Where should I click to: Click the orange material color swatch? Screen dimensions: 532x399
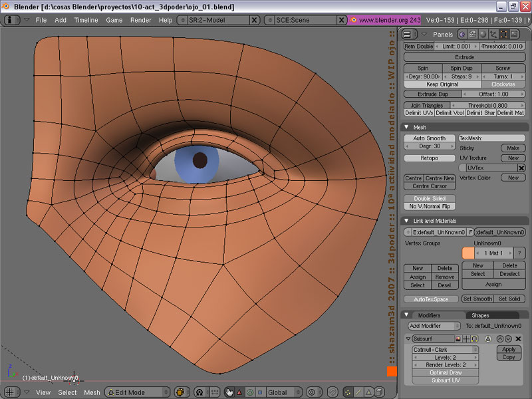coord(468,253)
